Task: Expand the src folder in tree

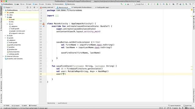Action: (x=7, y=24)
